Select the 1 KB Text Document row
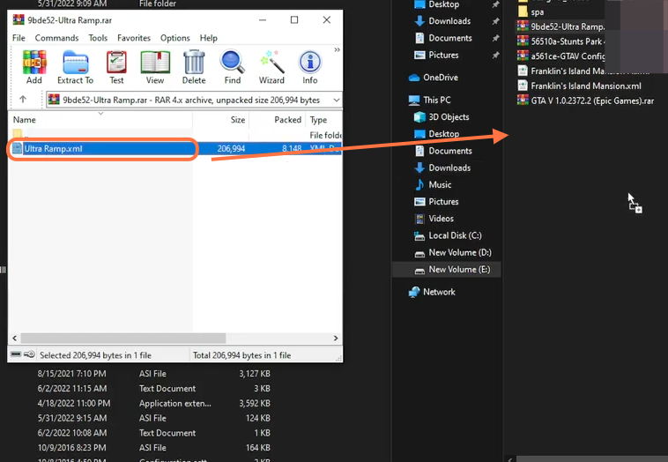The width and height of the screenshot is (668, 462). pos(153,433)
